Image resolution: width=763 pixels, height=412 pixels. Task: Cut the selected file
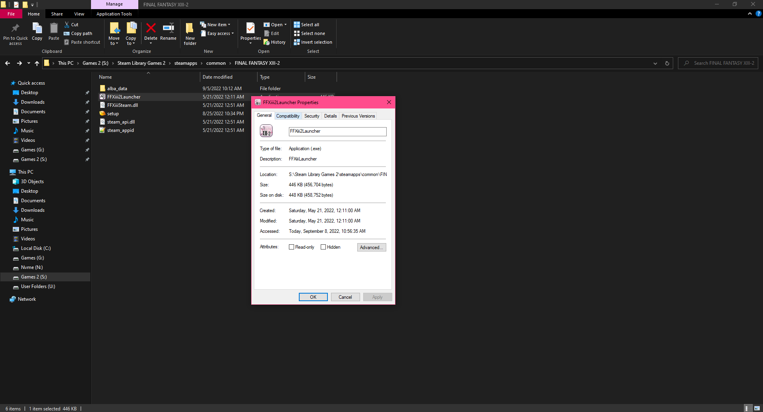[72, 25]
